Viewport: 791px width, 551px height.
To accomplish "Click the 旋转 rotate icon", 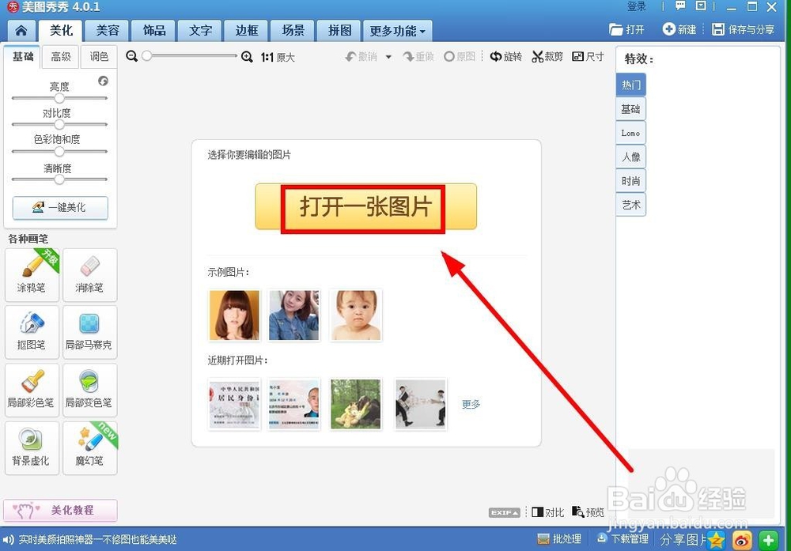I will [x=506, y=56].
